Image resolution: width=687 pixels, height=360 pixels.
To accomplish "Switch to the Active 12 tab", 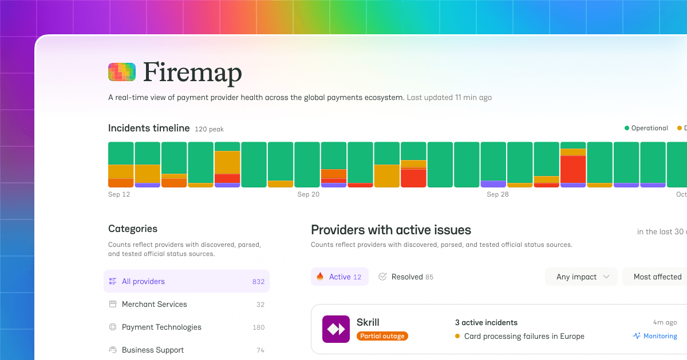I will (x=339, y=277).
